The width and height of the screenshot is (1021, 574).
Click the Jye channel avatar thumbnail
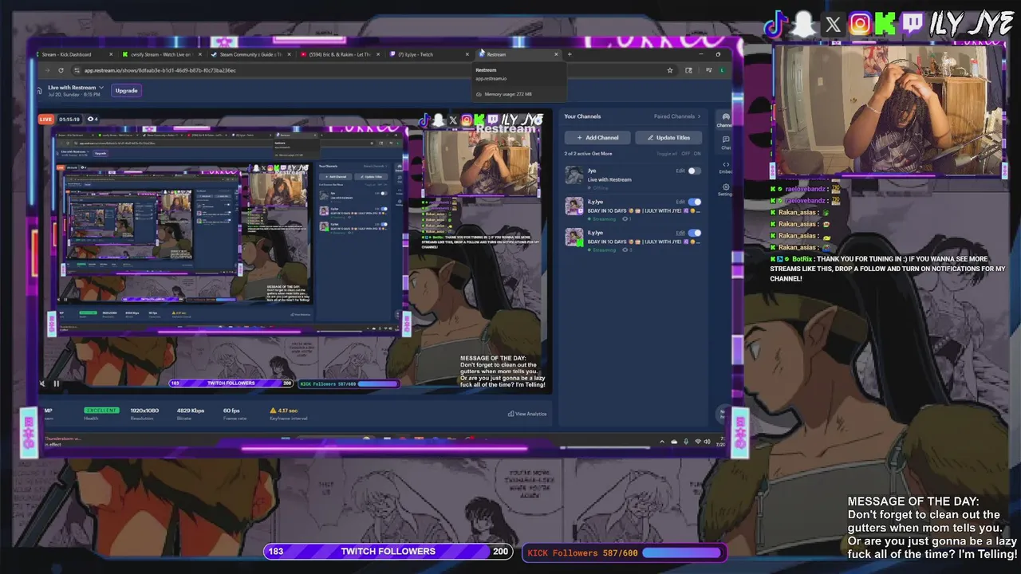574,175
